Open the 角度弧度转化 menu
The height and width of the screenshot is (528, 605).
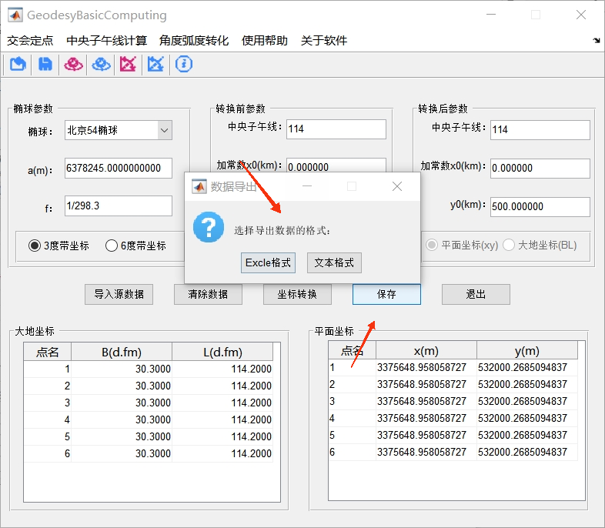coord(194,41)
